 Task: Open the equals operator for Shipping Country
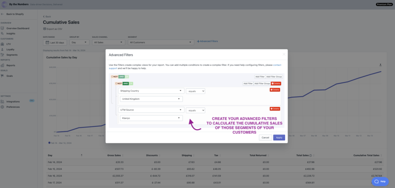(196, 91)
